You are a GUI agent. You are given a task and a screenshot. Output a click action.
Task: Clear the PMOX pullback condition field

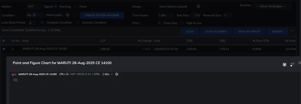pyautogui.click(x=67, y=15)
